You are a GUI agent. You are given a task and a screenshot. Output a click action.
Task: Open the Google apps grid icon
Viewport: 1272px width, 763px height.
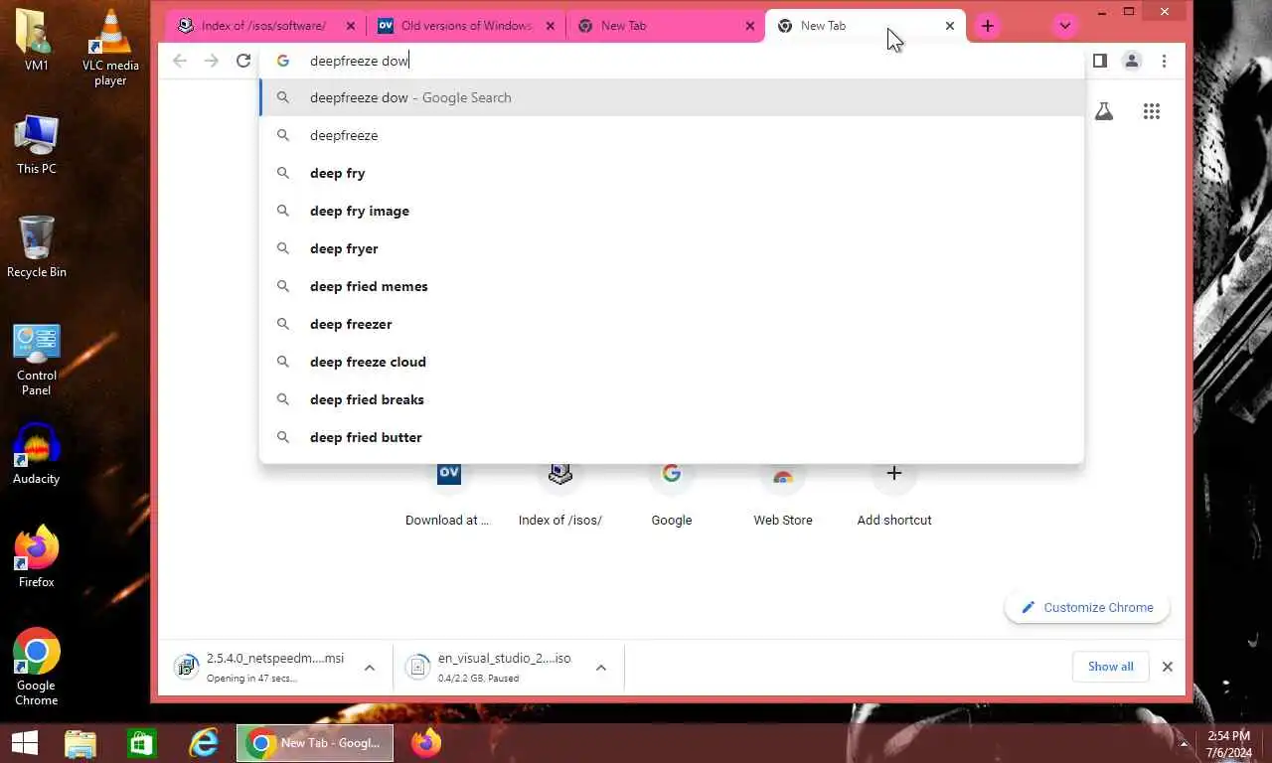coord(1152,111)
